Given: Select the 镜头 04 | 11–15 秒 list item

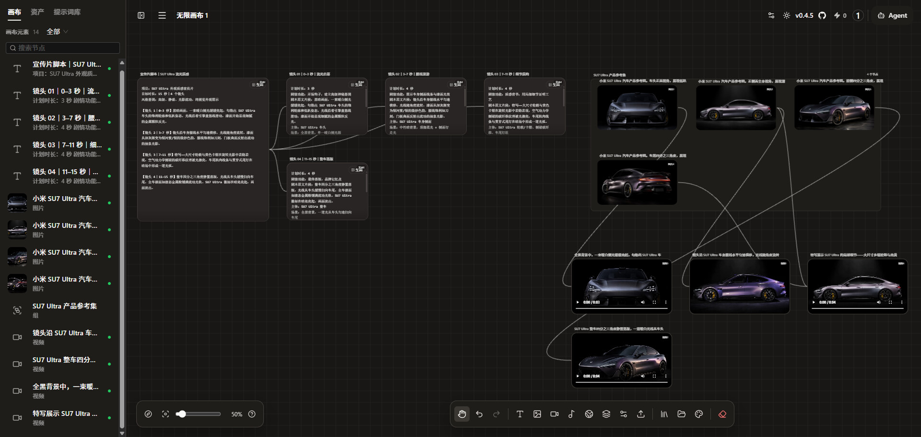Looking at the screenshot, I should point(59,176).
